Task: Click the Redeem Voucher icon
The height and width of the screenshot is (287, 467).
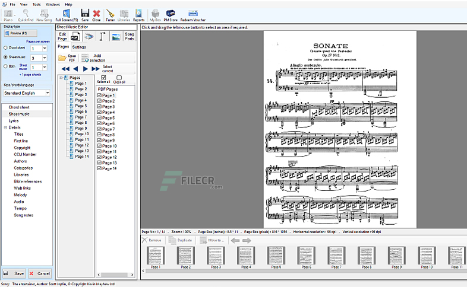Action: point(193,15)
